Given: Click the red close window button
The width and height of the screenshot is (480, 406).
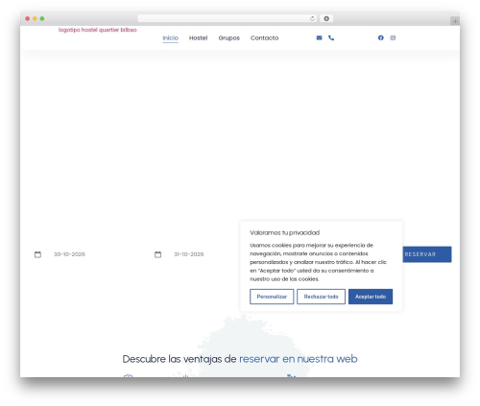Looking at the screenshot, I should tap(28, 19).
